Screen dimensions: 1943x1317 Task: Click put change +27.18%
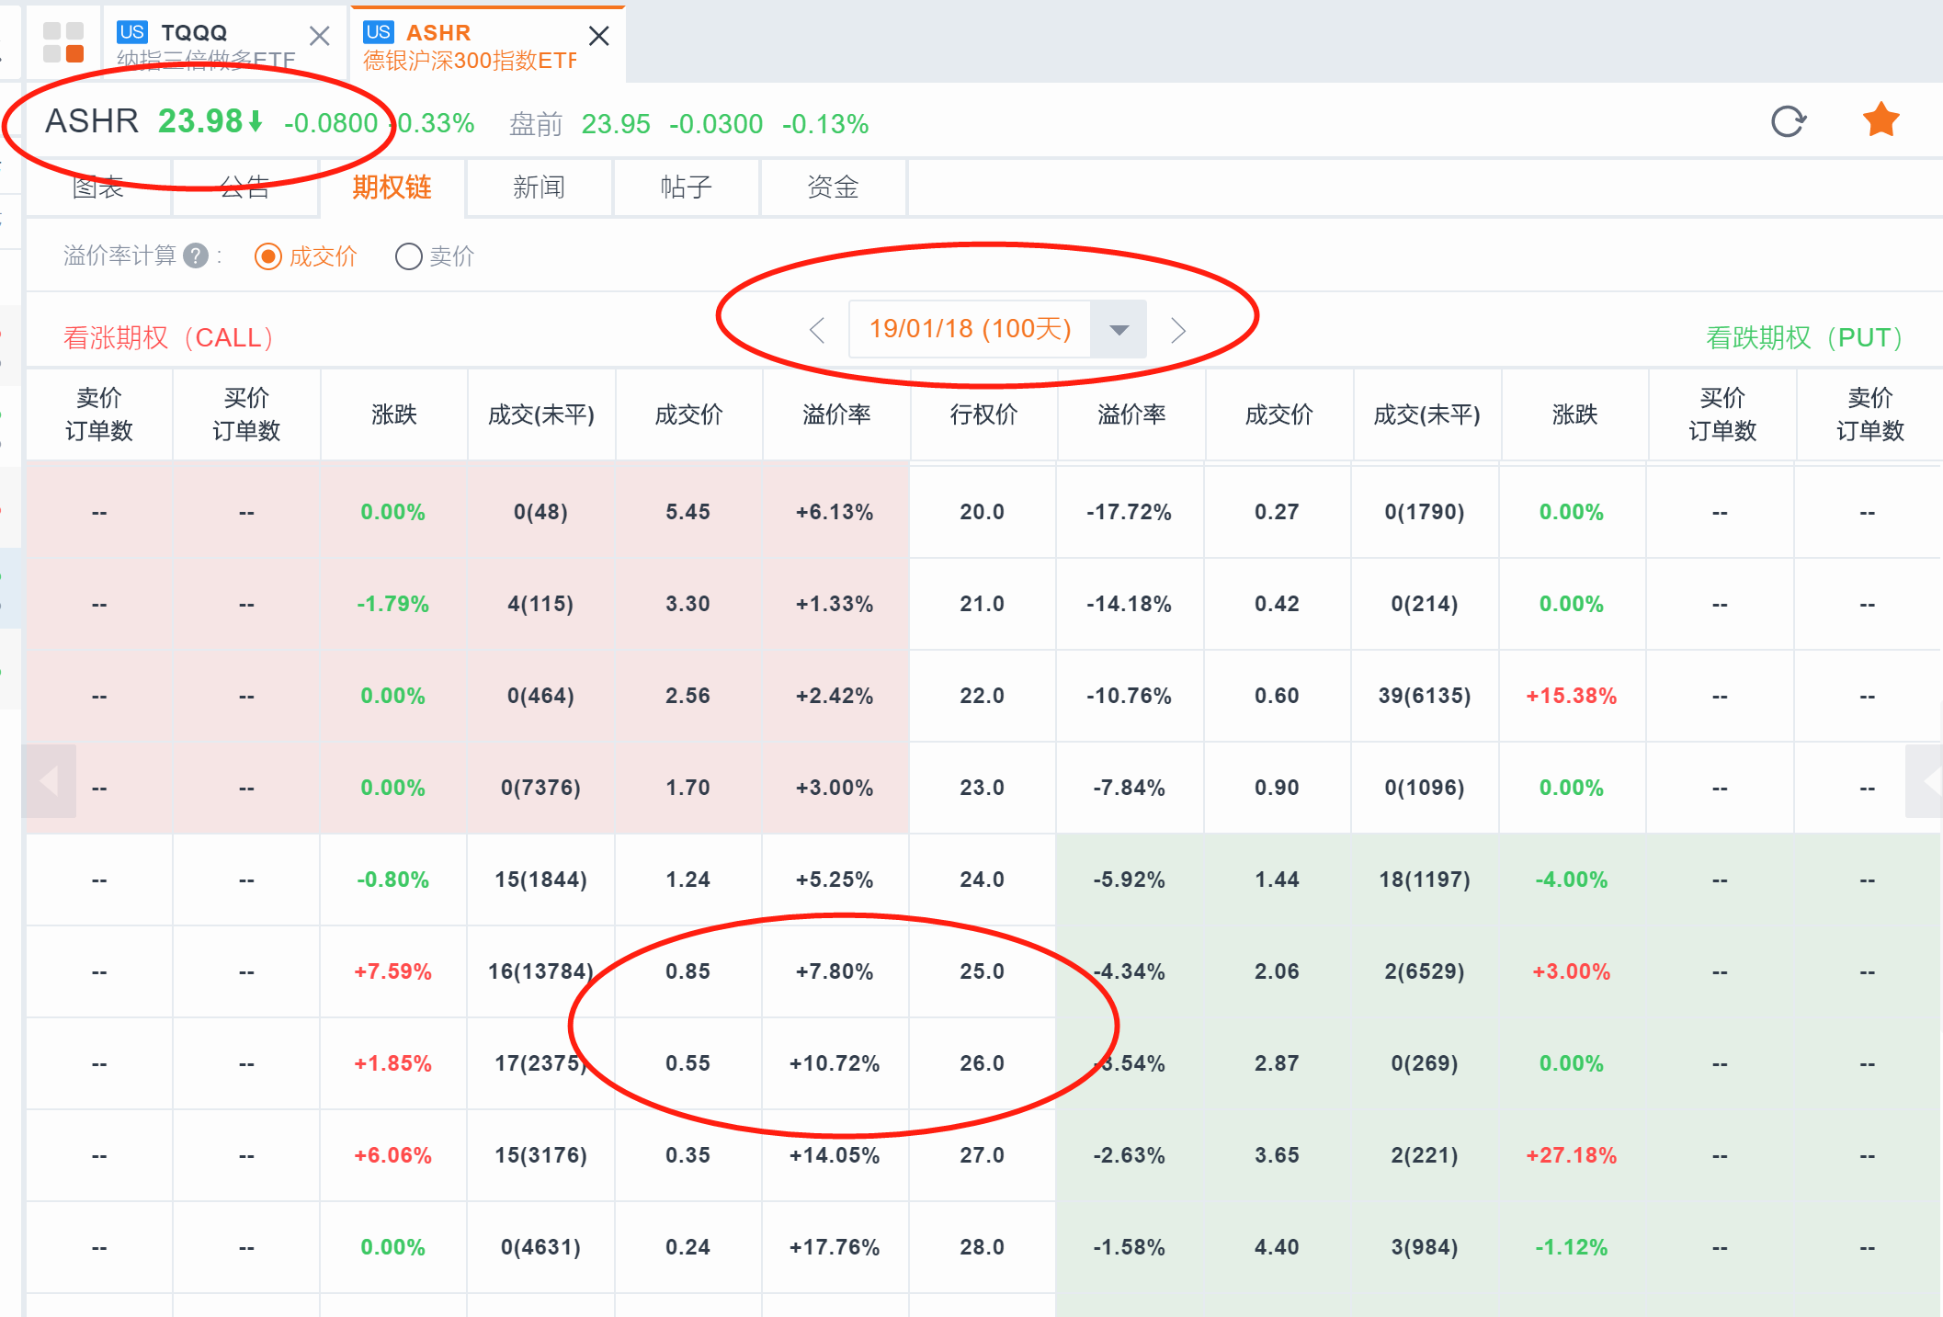(x=1572, y=1155)
